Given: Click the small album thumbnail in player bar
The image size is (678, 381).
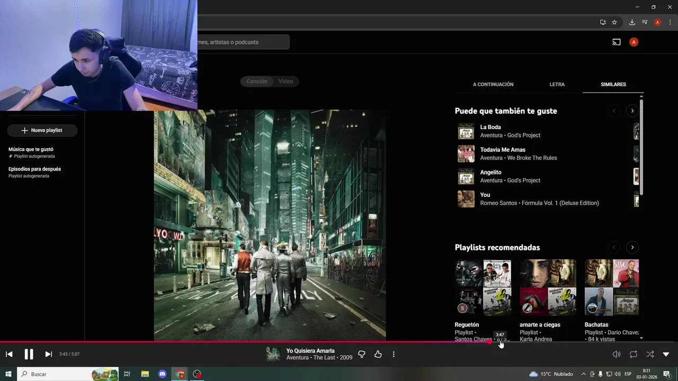Looking at the screenshot, I should click(x=273, y=354).
